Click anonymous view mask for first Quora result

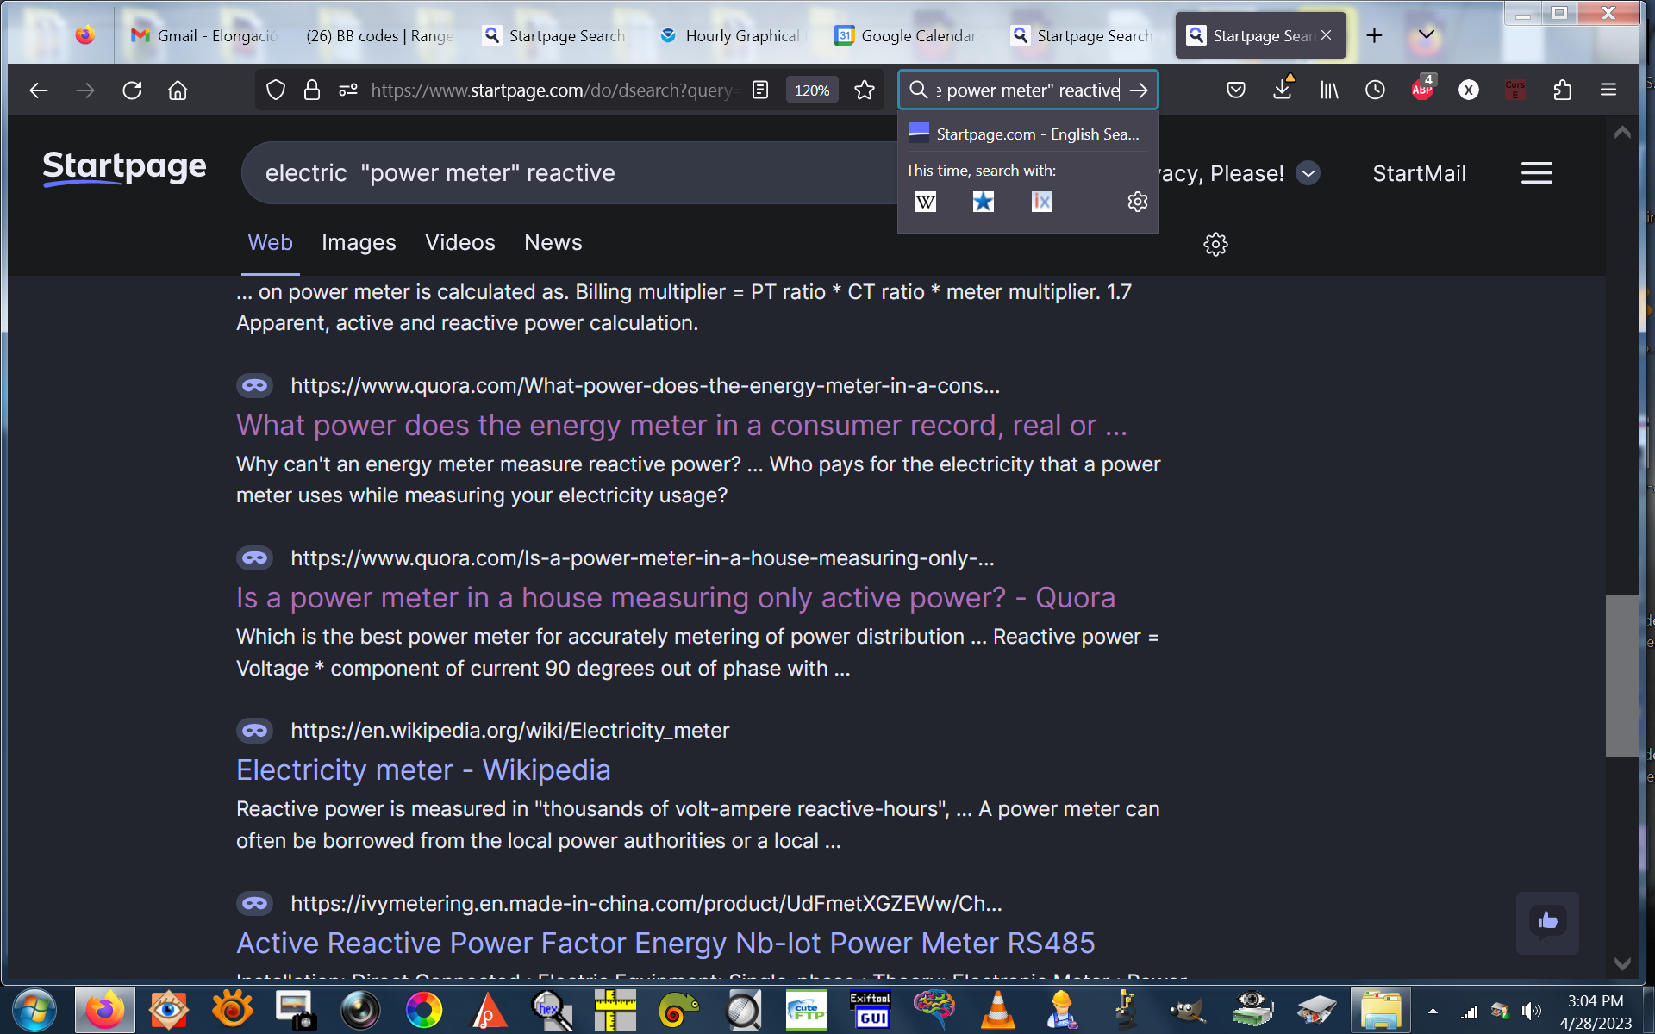click(254, 386)
